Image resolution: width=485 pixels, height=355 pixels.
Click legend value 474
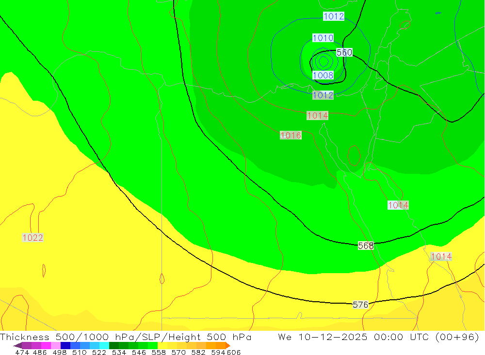[22, 352]
